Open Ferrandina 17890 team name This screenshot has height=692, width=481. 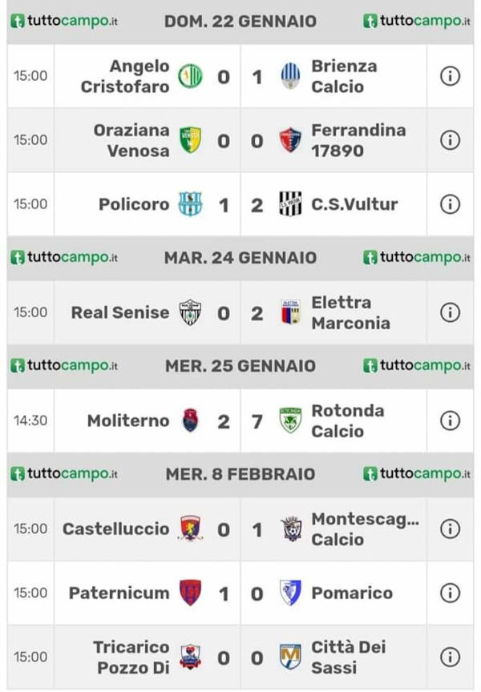tap(358, 140)
